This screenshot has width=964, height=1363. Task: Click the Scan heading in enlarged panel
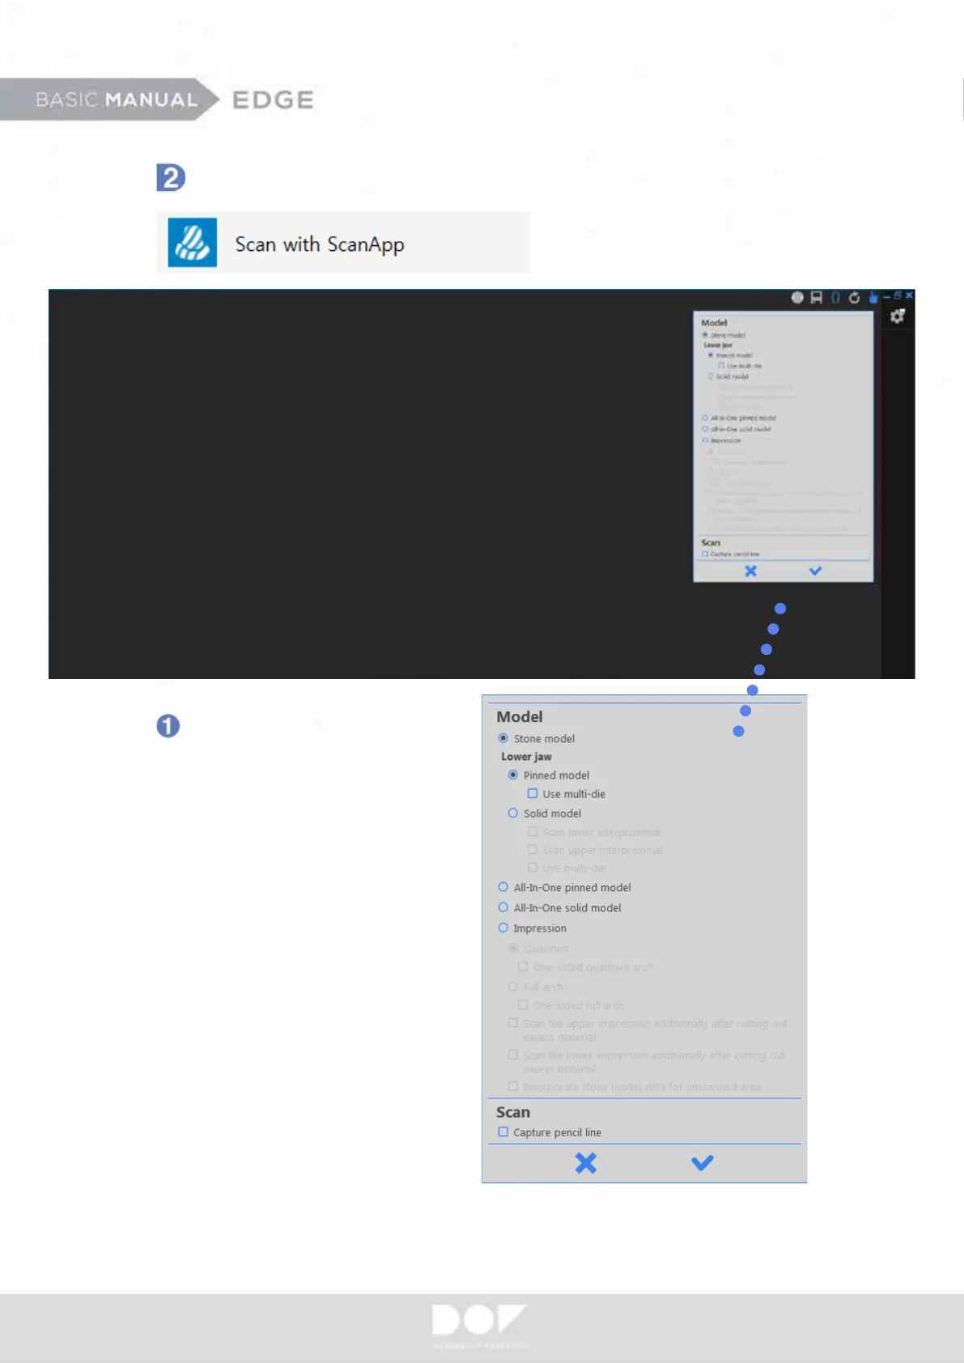513,1112
